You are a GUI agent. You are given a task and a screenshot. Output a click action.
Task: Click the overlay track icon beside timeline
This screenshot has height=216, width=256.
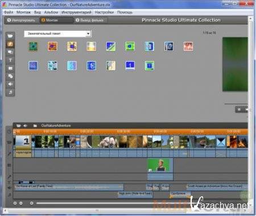point(9,165)
